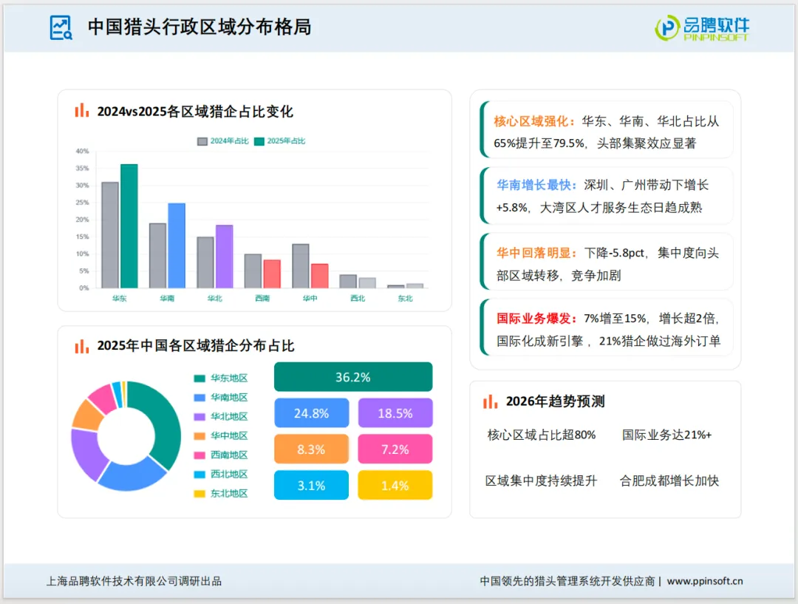The image size is (798, 604).
Task: Click the 西北地区 legend color swatch
Action: (x=199, y=474)
